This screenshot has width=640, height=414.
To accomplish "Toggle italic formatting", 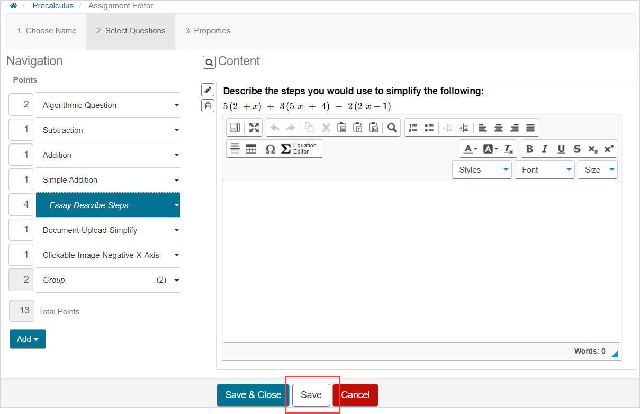I will point(545,149).
